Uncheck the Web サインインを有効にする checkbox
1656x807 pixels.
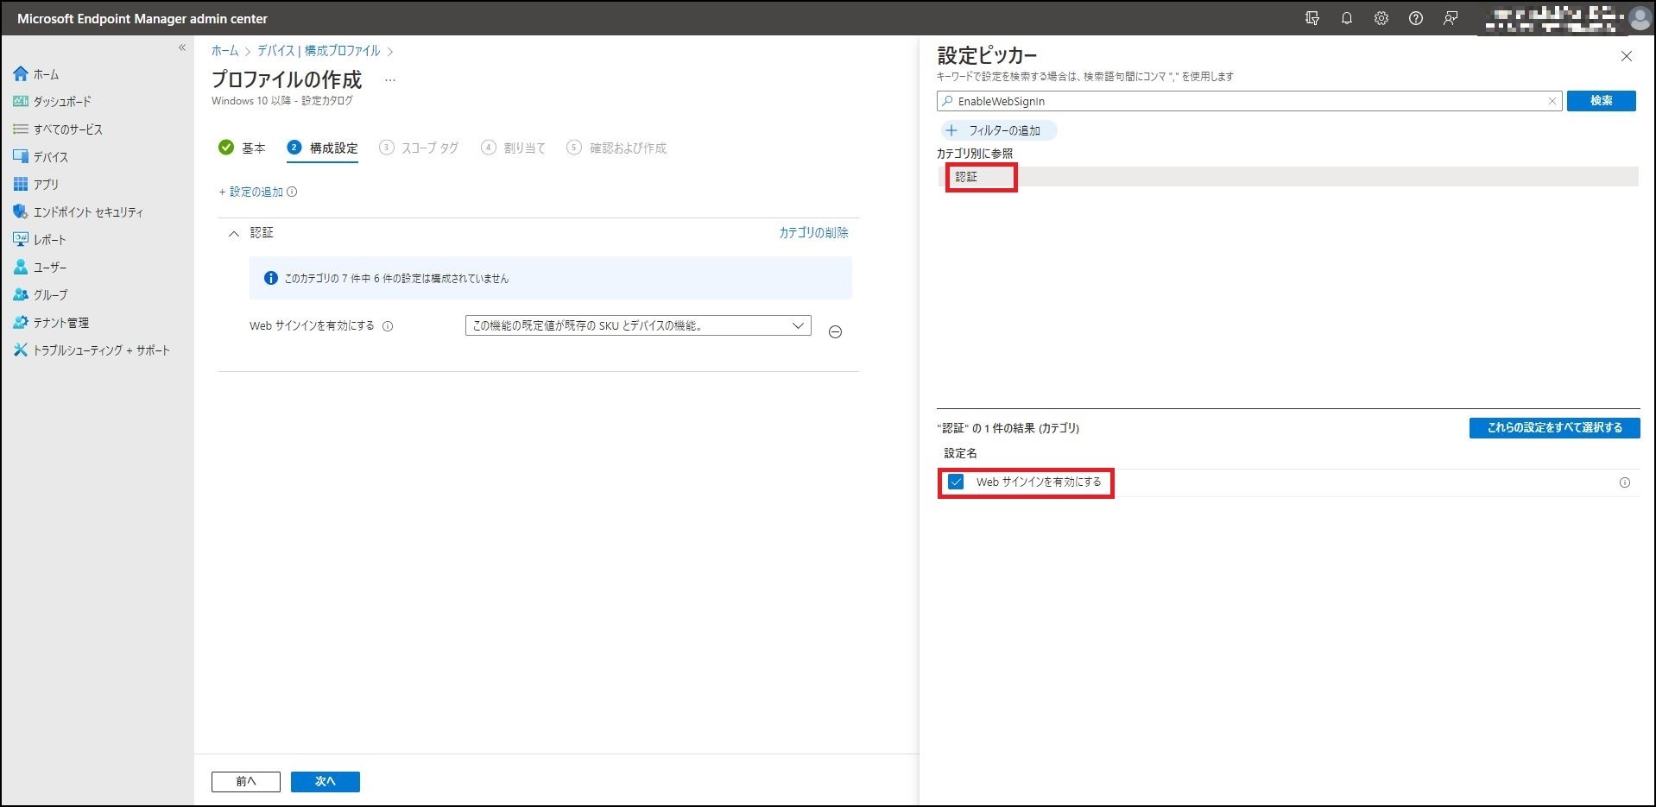point(956,482)
